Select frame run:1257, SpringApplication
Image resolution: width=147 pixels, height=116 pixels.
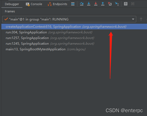point(74,38)
